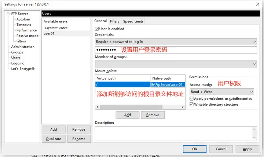264x157 pixels.
Task: Select Users in the settings tree
Action: pyautogui.click(x=16, y=58)
